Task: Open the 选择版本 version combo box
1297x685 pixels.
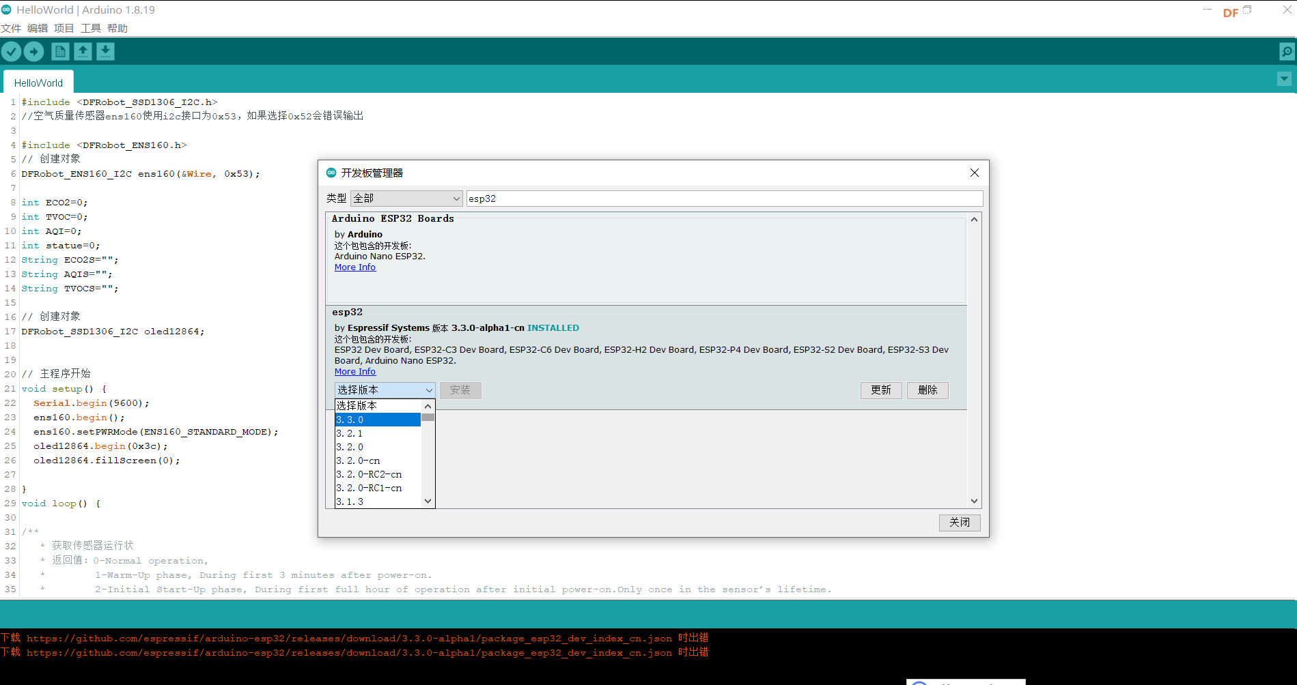Action: [x=385, y=390]
